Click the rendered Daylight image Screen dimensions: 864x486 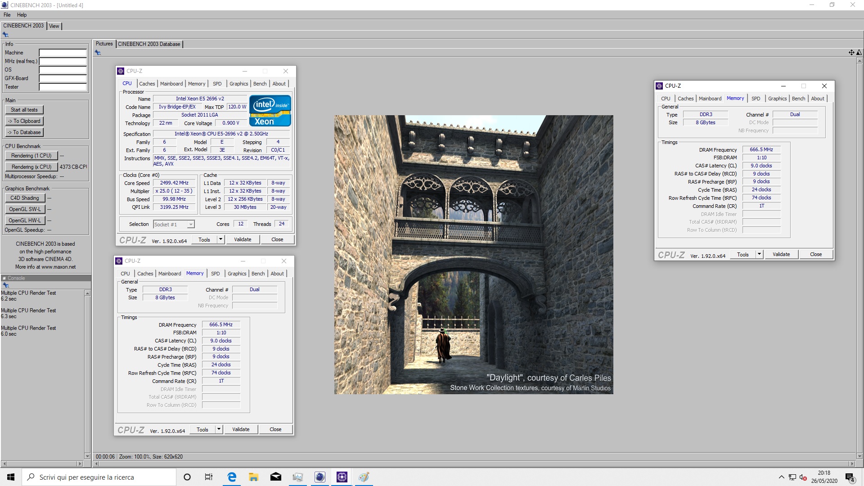[x=473, y=255]
